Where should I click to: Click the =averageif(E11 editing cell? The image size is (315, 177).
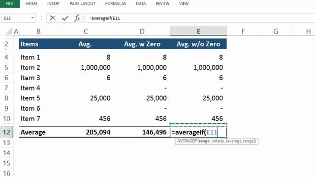pos(198,132)
